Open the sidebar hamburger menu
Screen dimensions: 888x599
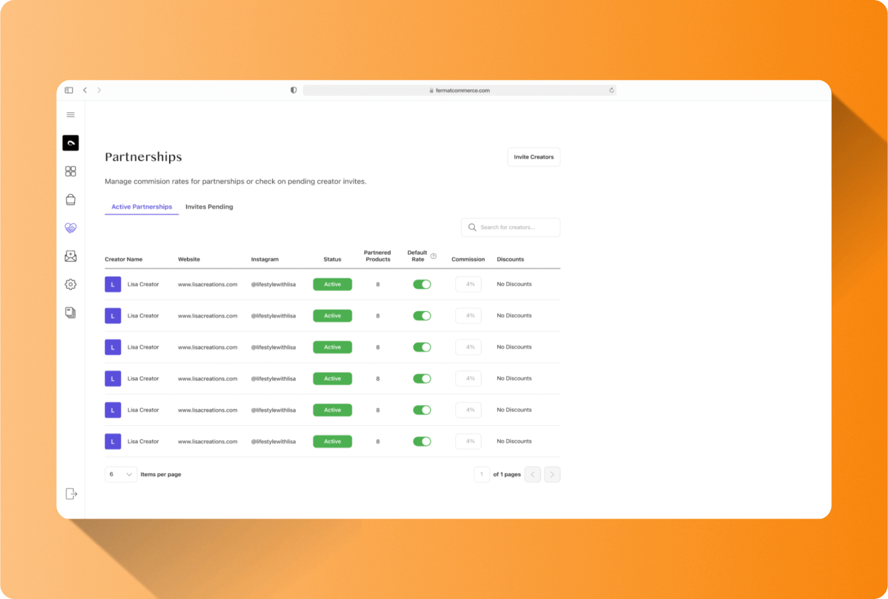[71, 115]
